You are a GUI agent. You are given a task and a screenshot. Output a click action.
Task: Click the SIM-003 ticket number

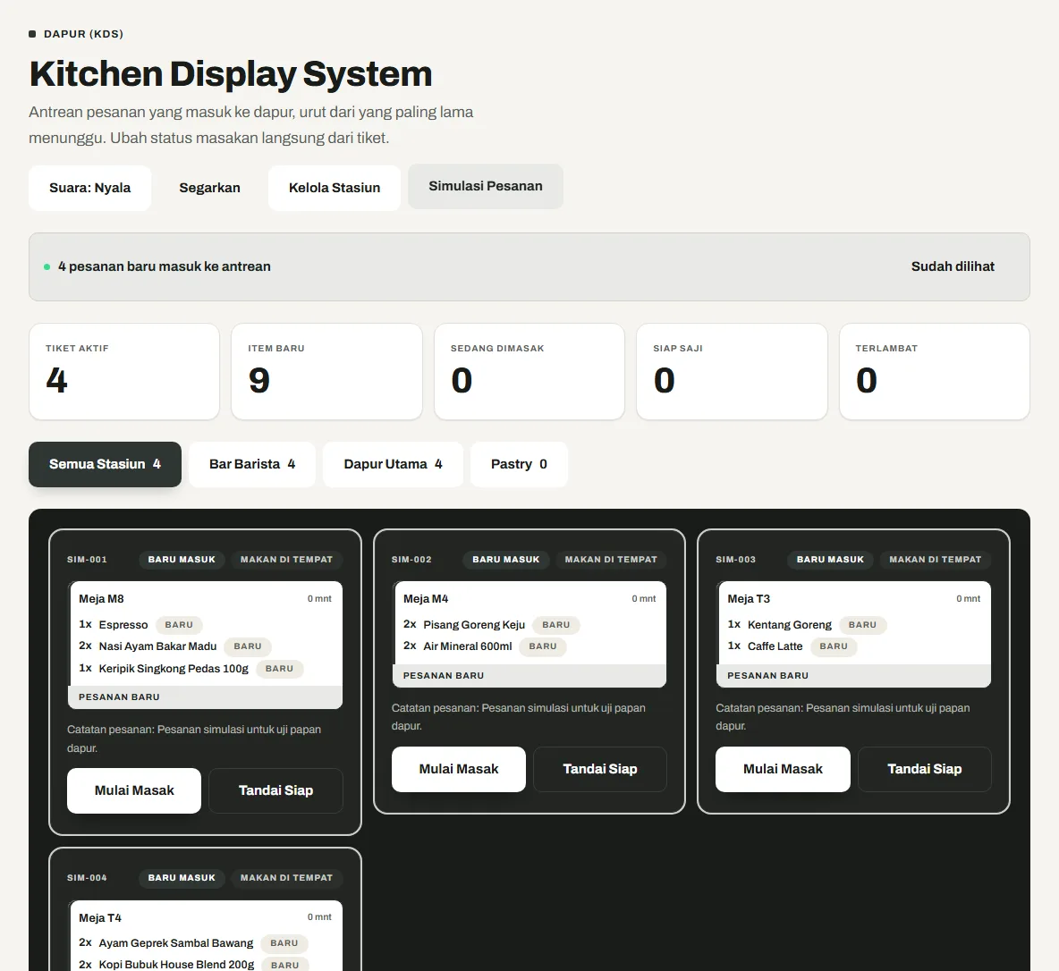coord(735,560)
